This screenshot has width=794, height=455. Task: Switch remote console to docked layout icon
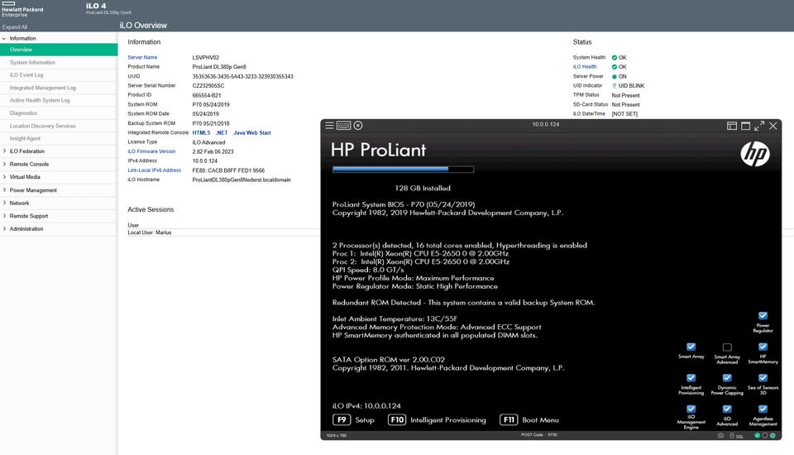(x=732, y=126)
